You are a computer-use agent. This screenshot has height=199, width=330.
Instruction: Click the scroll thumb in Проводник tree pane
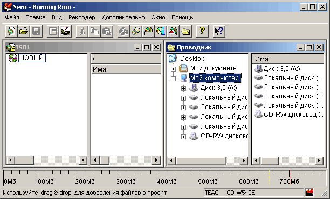click(x=201, y=161)
